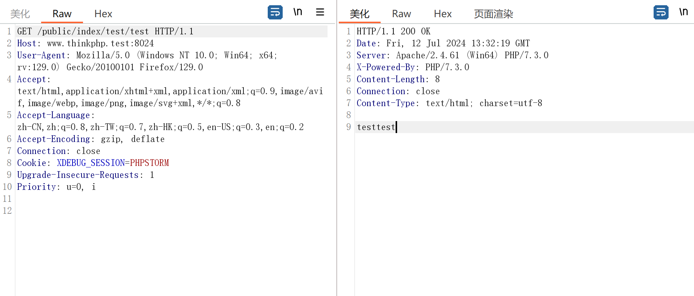Click empty request line 12
Viewport: 694px width, 296px height.
(171, 211)
